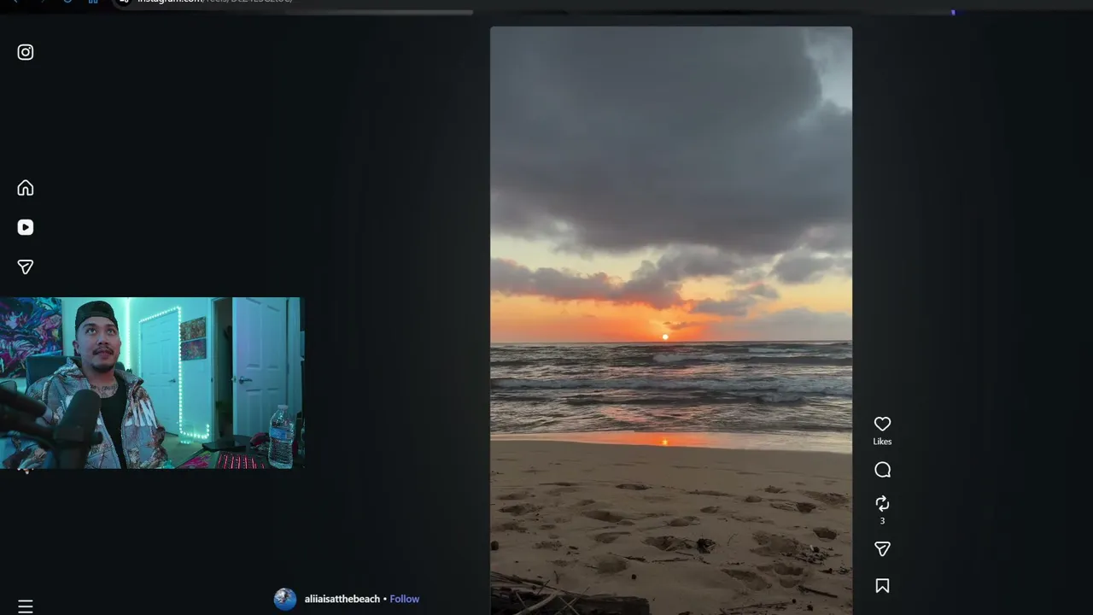Viewport: 1093px width, 615px height.
Task: Pause the beach sunset reel video
Action: coord(671,320)
